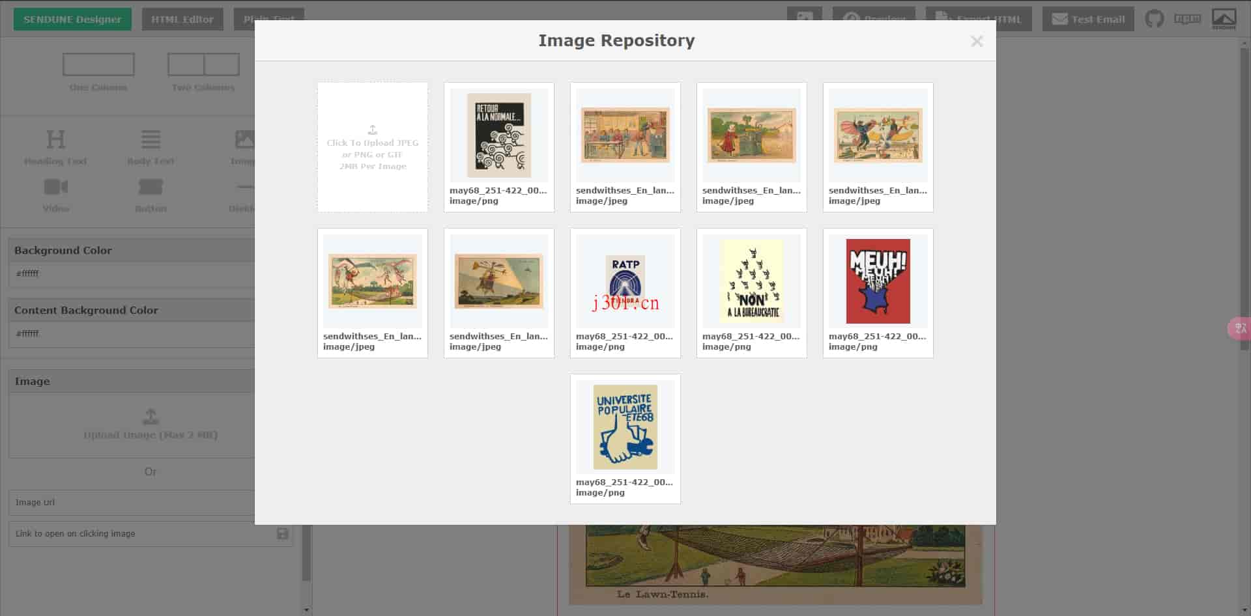The image size is (1251, 616).
Task: Open the GitHub icon link
Action: tap(1155, 18)
